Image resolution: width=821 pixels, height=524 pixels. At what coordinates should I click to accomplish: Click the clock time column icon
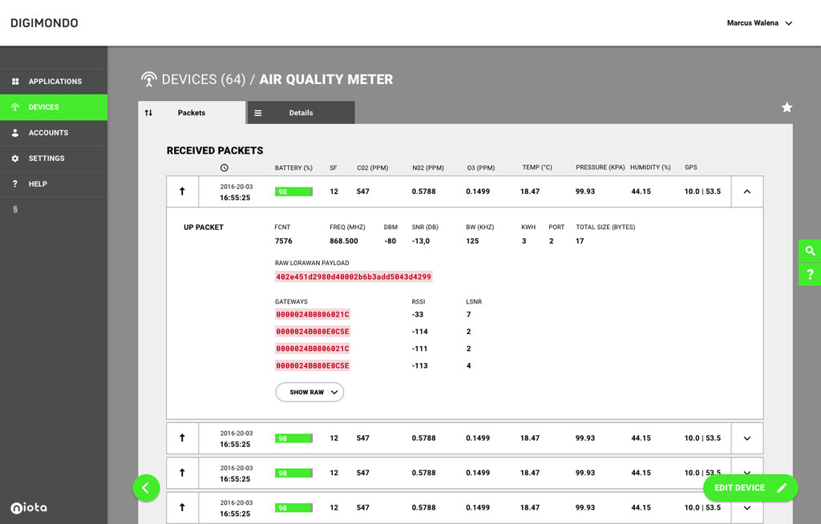pyautogui.click(x=224, y=167)
